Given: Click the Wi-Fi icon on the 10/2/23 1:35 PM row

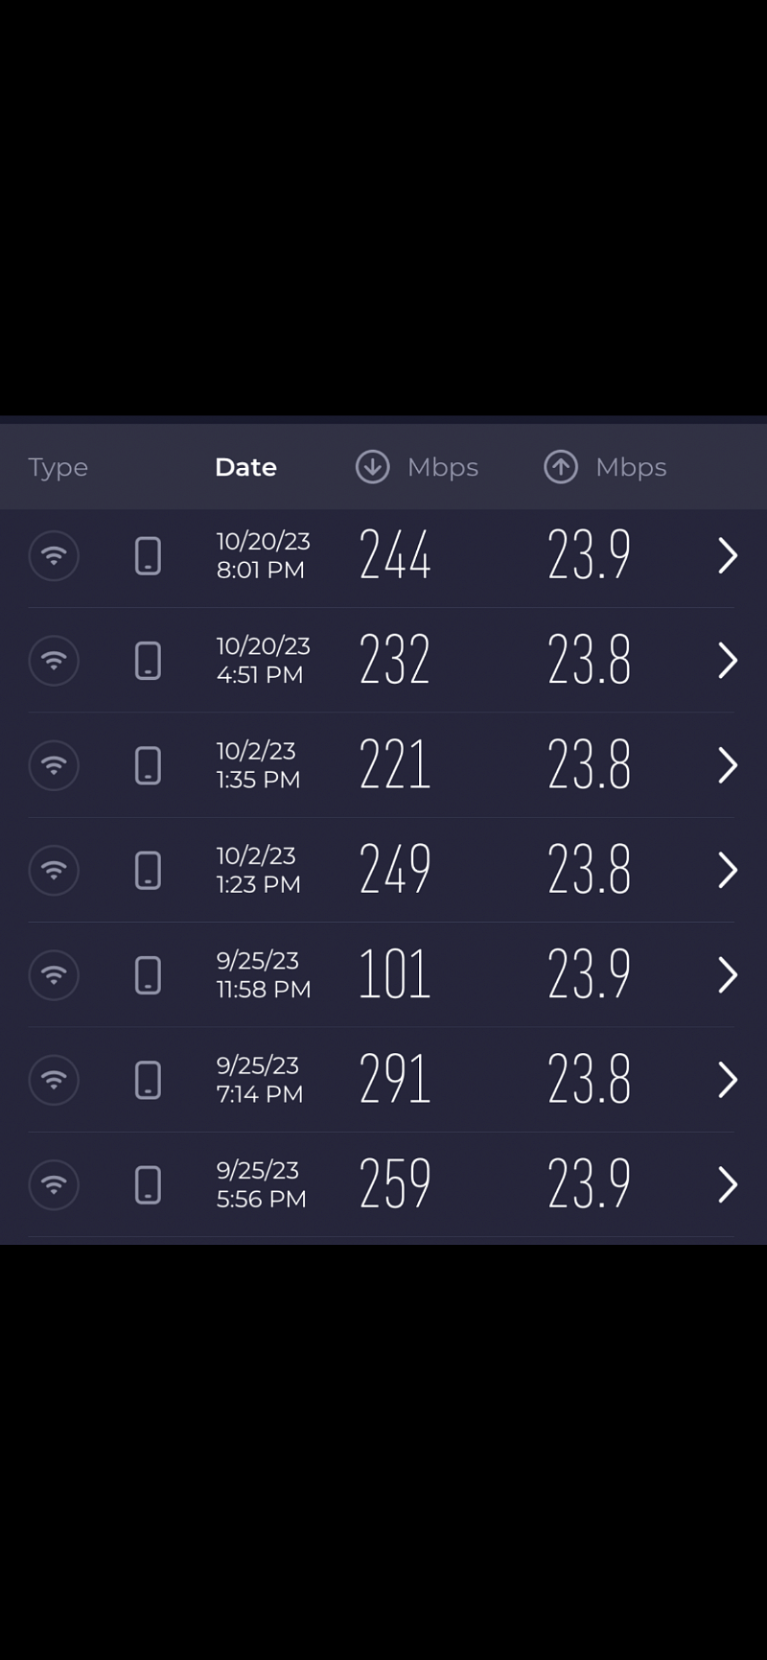Looking at the screenshot, I should point(54,765).
